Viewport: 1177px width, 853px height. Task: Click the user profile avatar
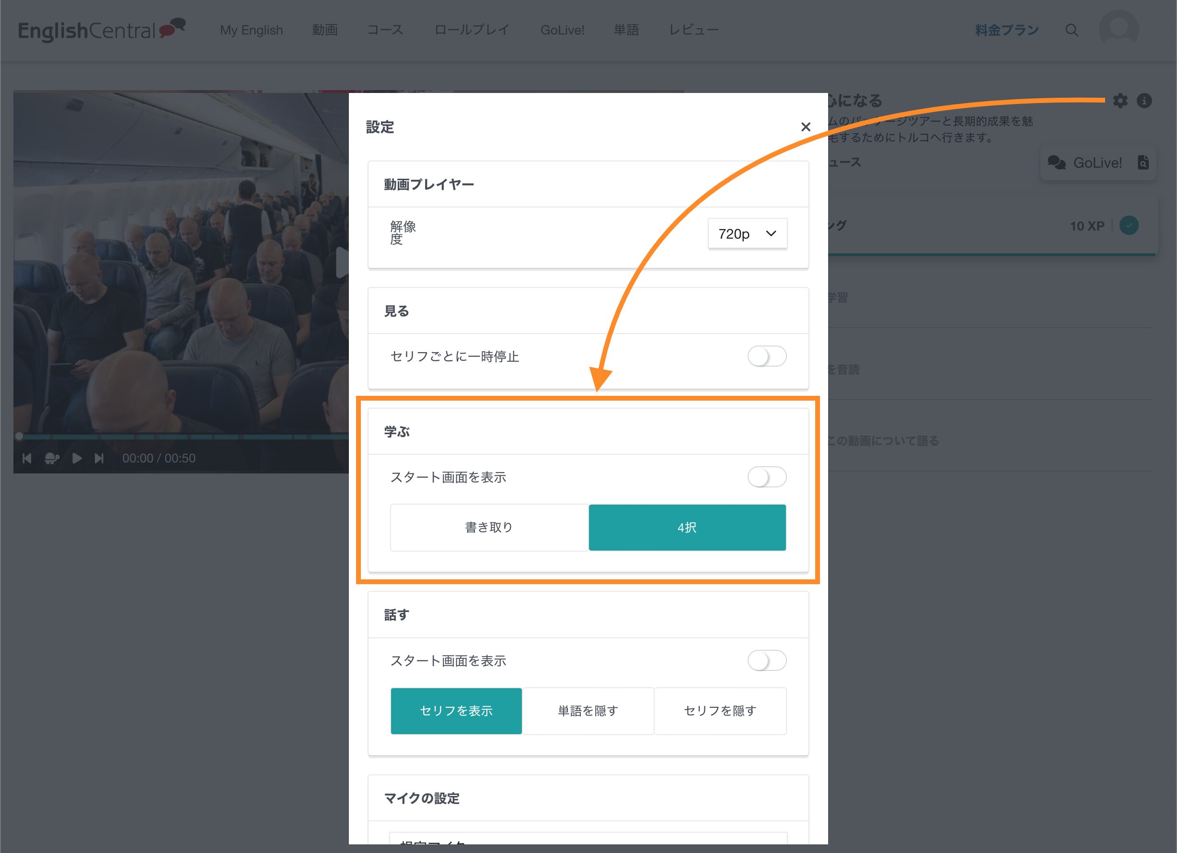pyautogui.click(x=1119, y=30)
